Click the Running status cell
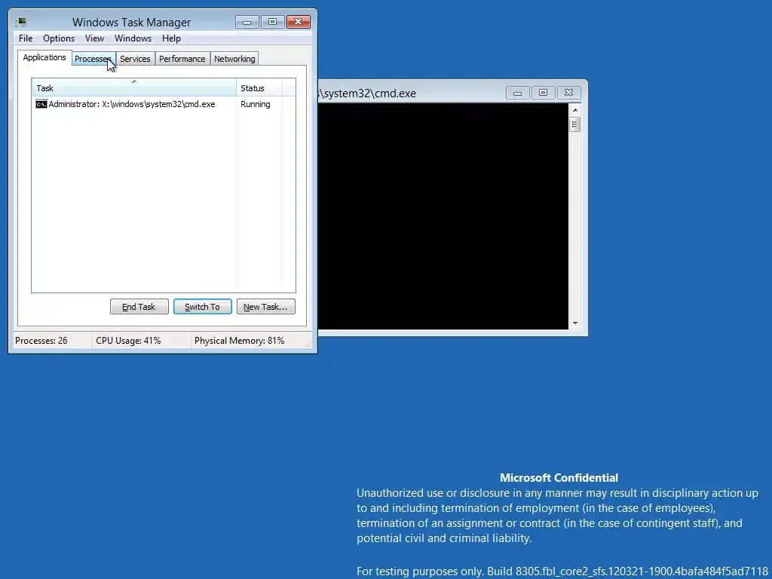This screenshot has height=579, width=772. (x=255, y=104)
